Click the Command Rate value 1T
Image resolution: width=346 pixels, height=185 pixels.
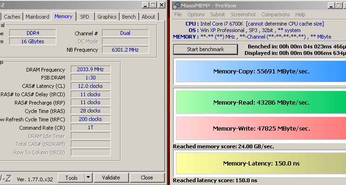90,127
